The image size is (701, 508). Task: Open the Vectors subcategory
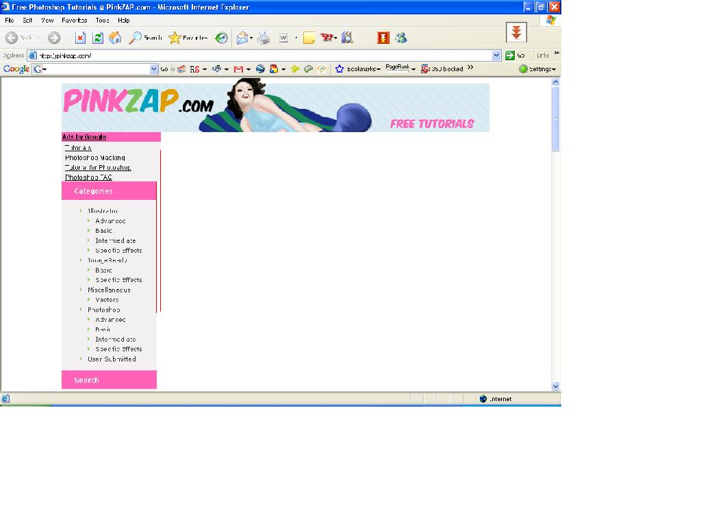[107, 300]
